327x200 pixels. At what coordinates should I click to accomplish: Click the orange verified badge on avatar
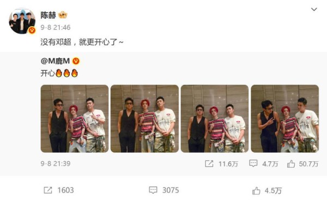pos(32,30)
